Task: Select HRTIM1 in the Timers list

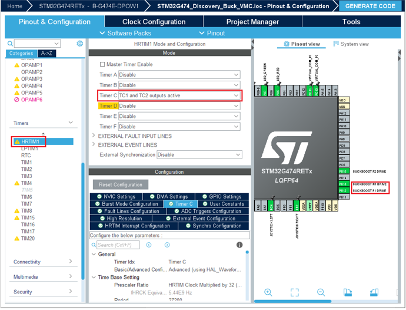Action: [x=30, y=141]
